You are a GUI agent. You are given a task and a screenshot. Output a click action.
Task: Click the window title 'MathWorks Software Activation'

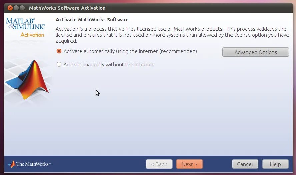[x=67, y=8]
